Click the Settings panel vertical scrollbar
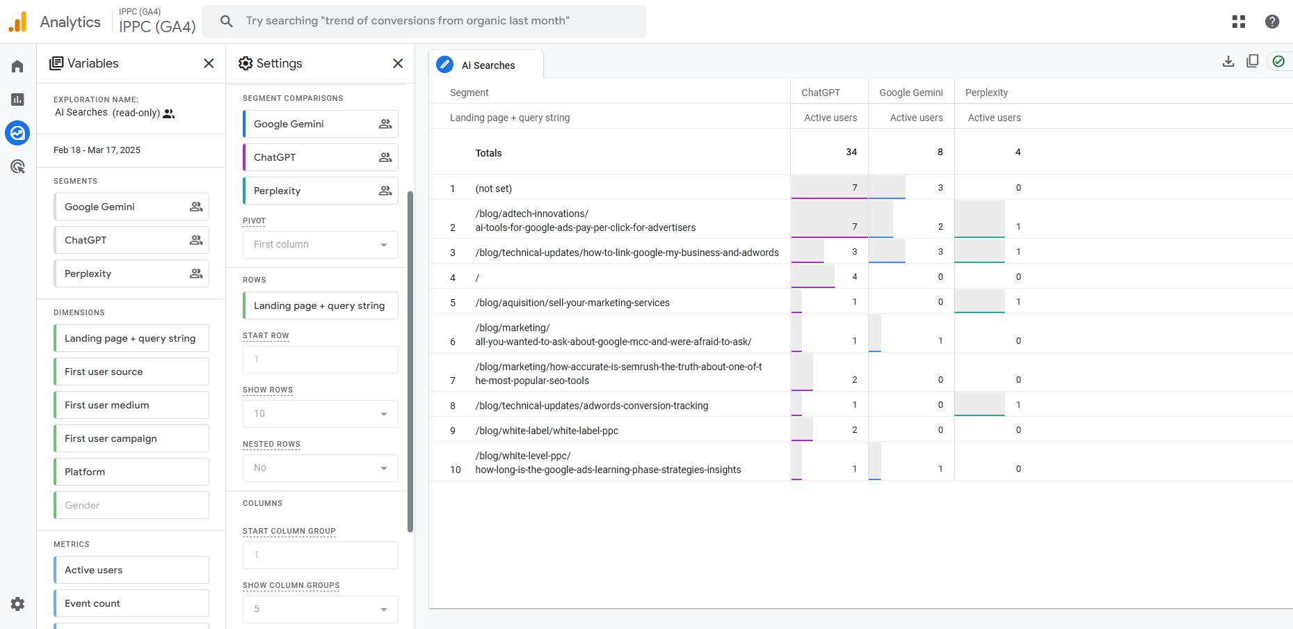This screenshot has width=1293, height=629. (410, 362)
